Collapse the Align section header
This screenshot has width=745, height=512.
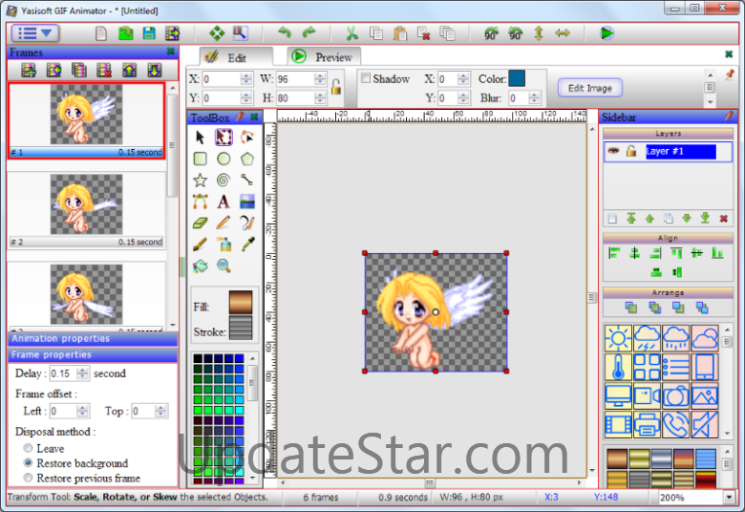668,238
